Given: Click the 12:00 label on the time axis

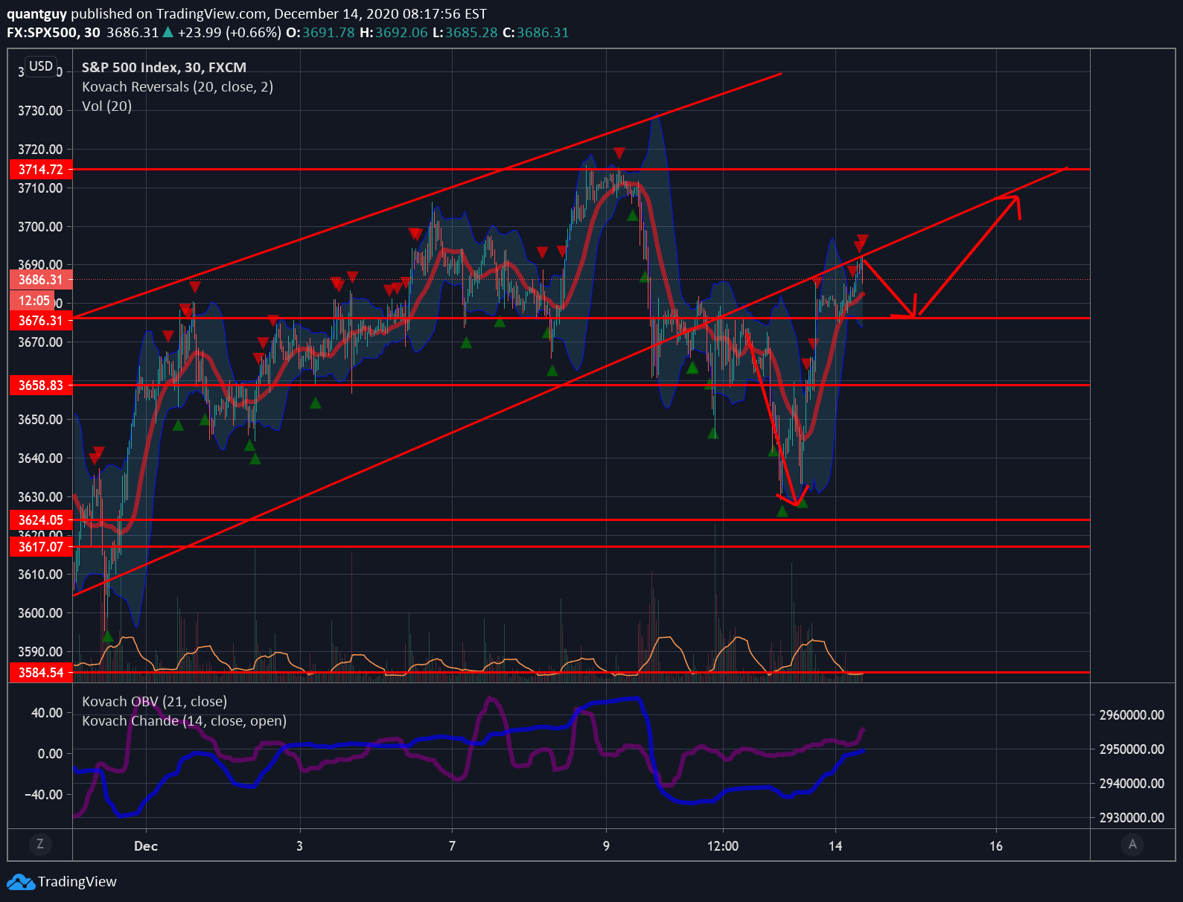Looking at the screenshot, I should tap(723, 846).
